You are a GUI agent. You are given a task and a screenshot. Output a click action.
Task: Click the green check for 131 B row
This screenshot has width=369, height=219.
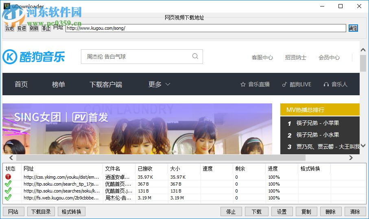click(8, 191)
